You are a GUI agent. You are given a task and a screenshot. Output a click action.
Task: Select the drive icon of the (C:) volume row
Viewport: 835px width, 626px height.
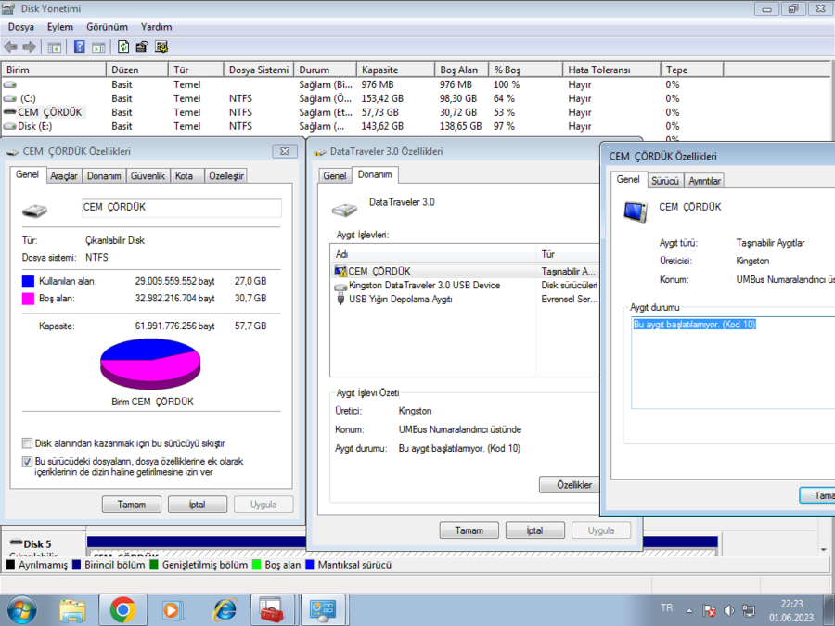tap(10, 98)
